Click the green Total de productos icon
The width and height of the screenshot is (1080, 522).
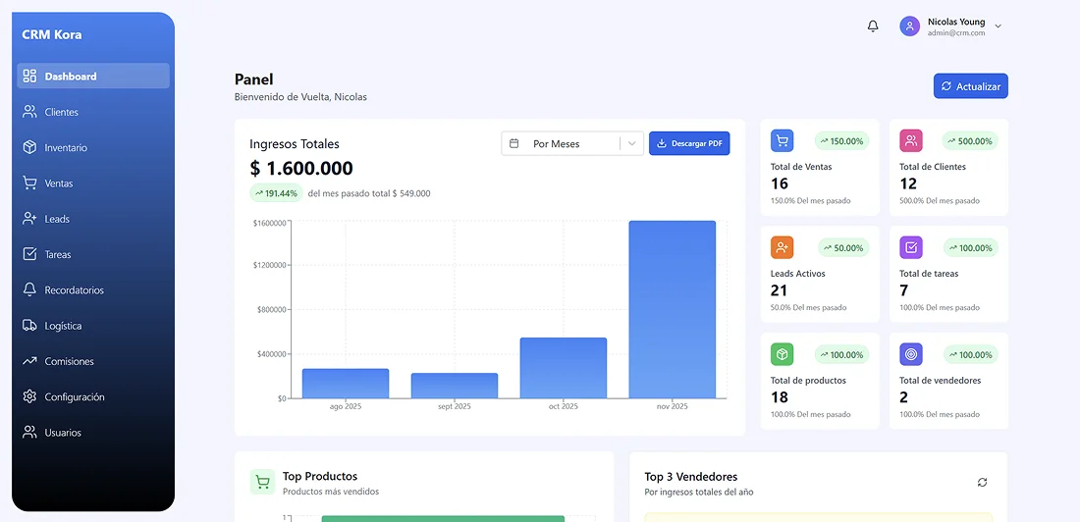click(x=782, y=354)
